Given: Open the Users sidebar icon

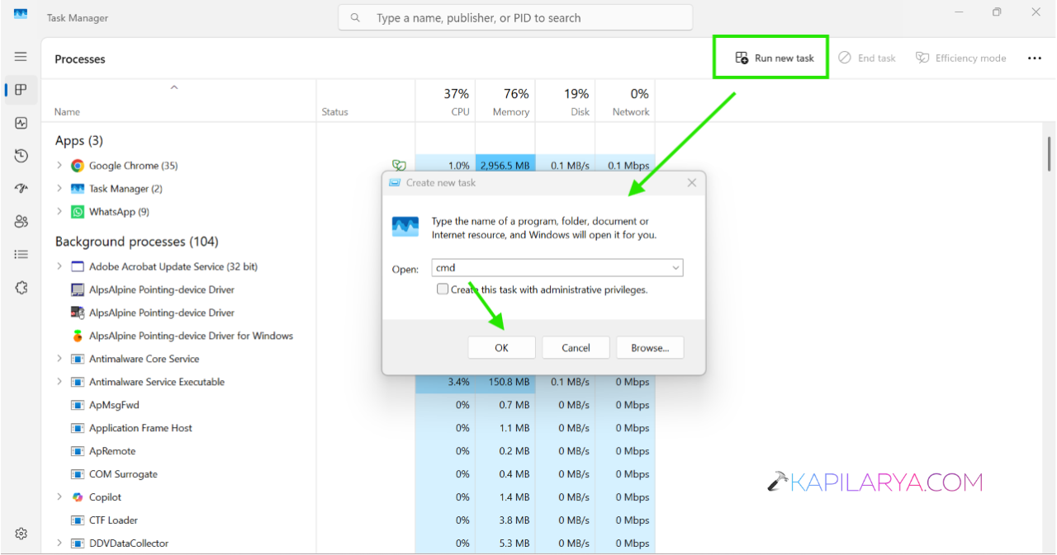Looking at the screenshot, I should point(21,222).
